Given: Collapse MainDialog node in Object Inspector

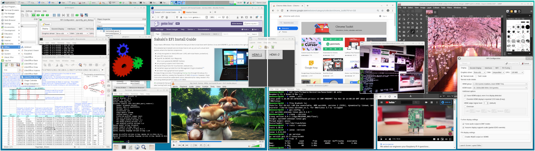Looking at the screenshot, I should point(98,29).
